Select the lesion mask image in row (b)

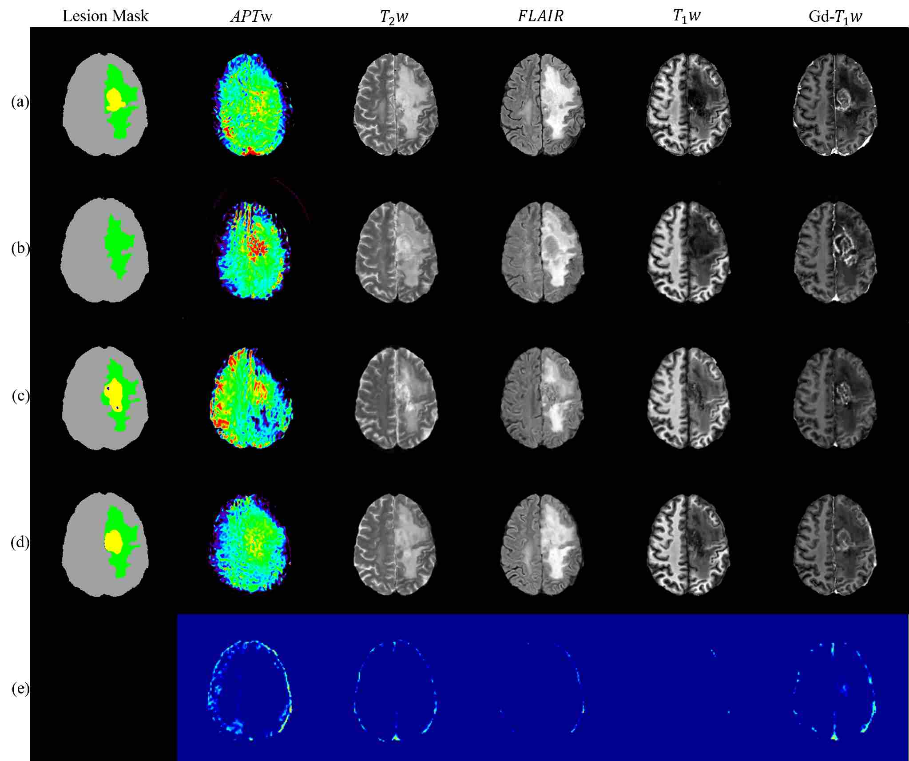coord(106,251)
